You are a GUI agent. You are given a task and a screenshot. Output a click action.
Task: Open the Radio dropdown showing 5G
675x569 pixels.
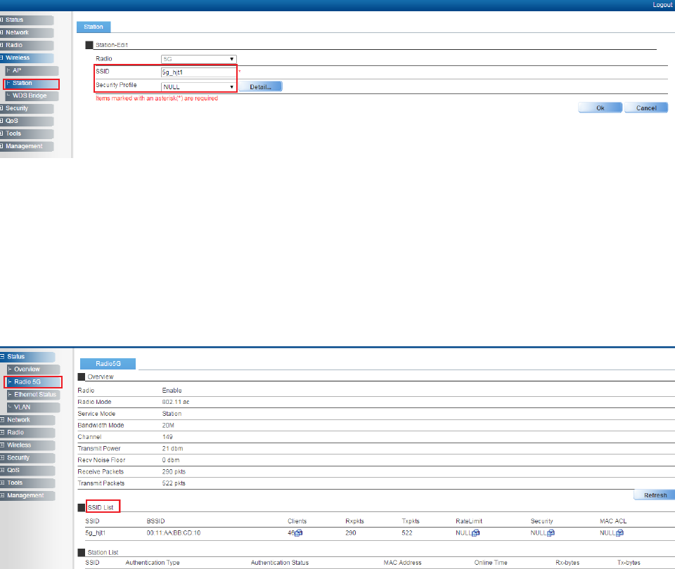click(x=198, y=59)
